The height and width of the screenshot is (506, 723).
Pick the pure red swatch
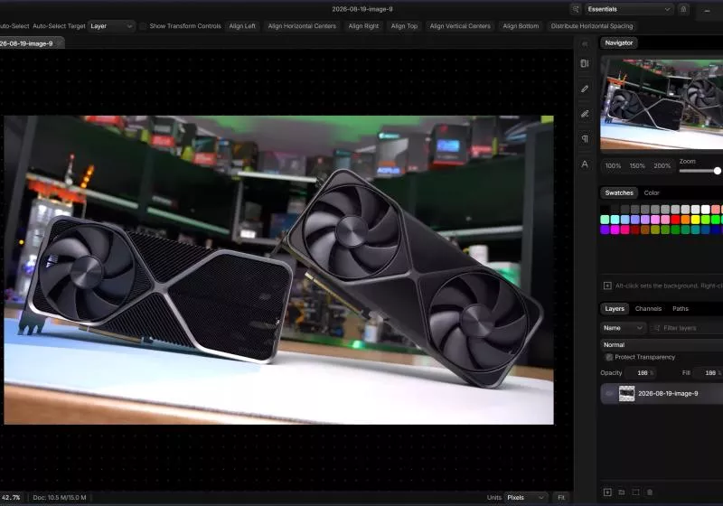[675, 220]
